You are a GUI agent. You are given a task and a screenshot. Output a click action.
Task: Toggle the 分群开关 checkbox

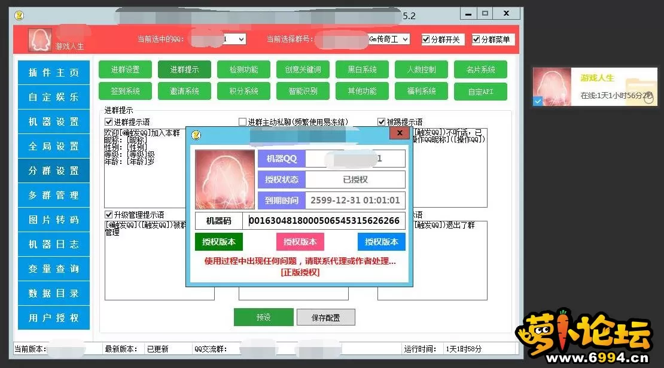click(x=426, y=39)
